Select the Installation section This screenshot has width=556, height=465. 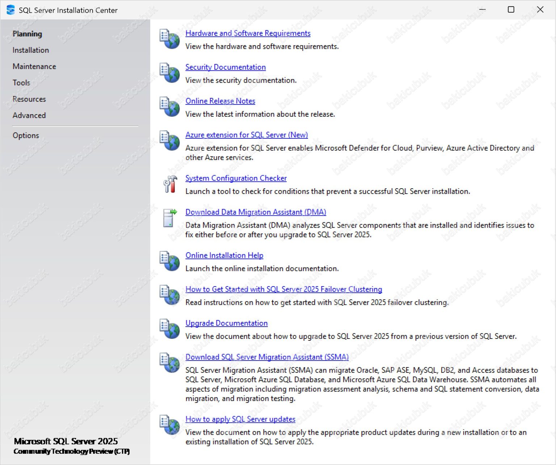[30, 50]
